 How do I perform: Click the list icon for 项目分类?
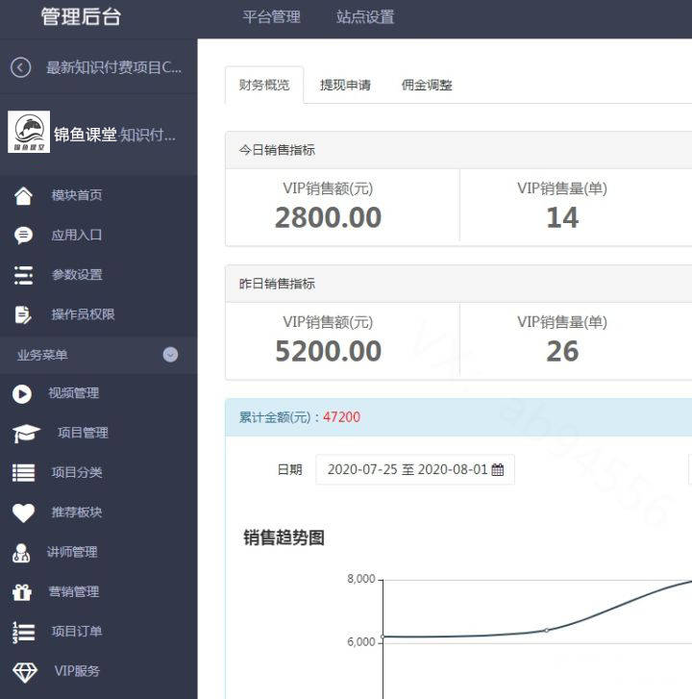(x=24, y=473)
